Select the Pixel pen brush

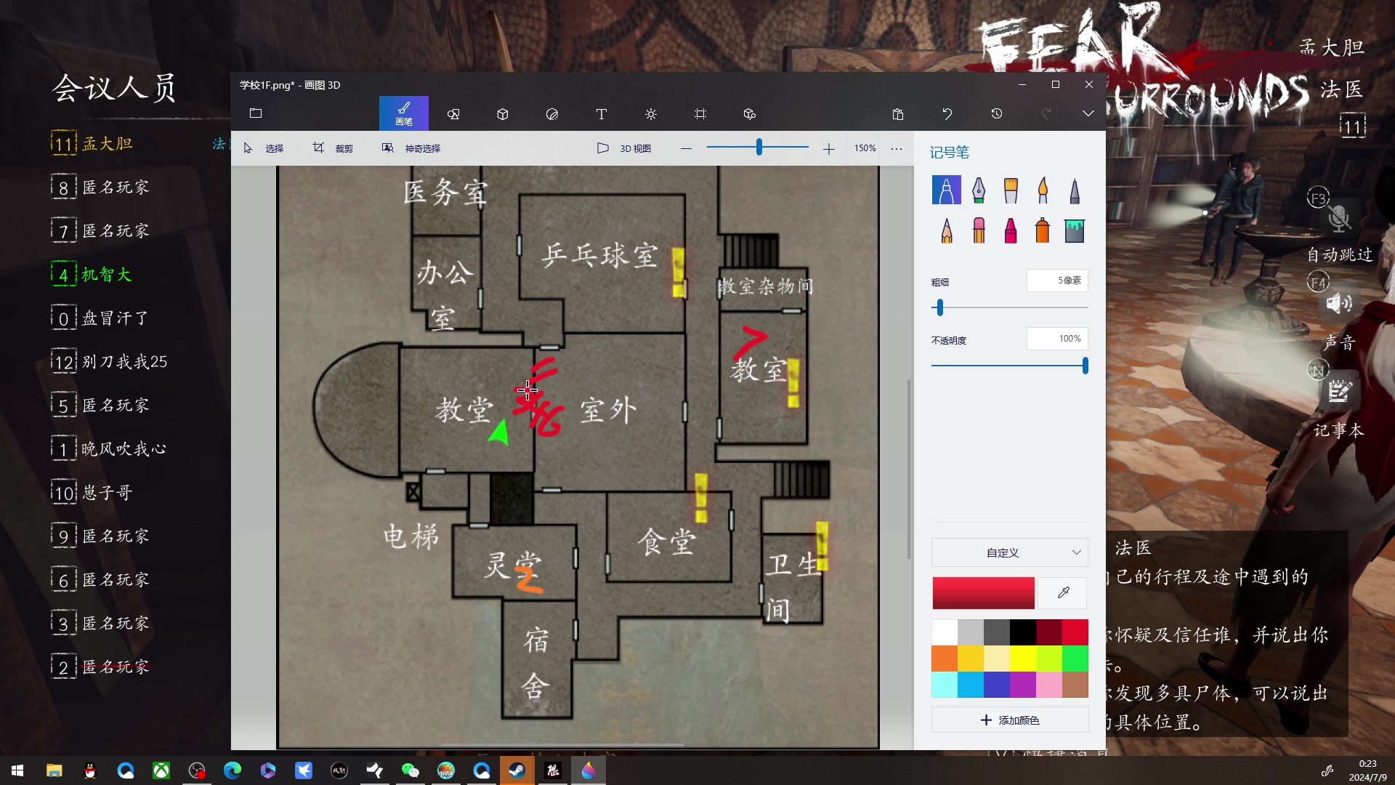coord(1075,190)
